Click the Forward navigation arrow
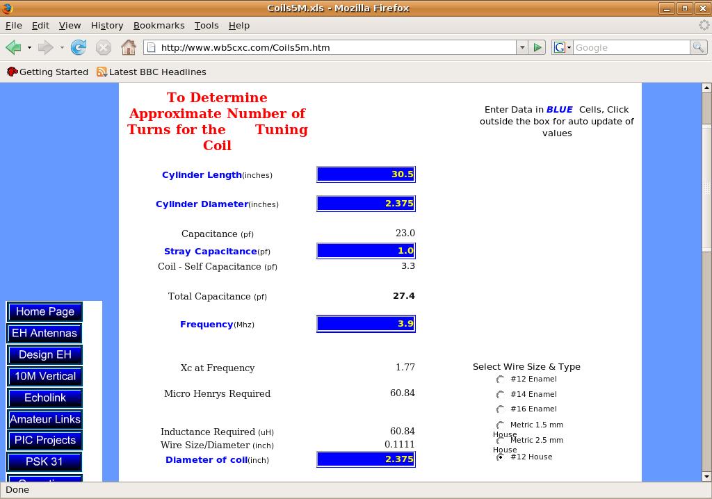712x499 pixels. 45,47
